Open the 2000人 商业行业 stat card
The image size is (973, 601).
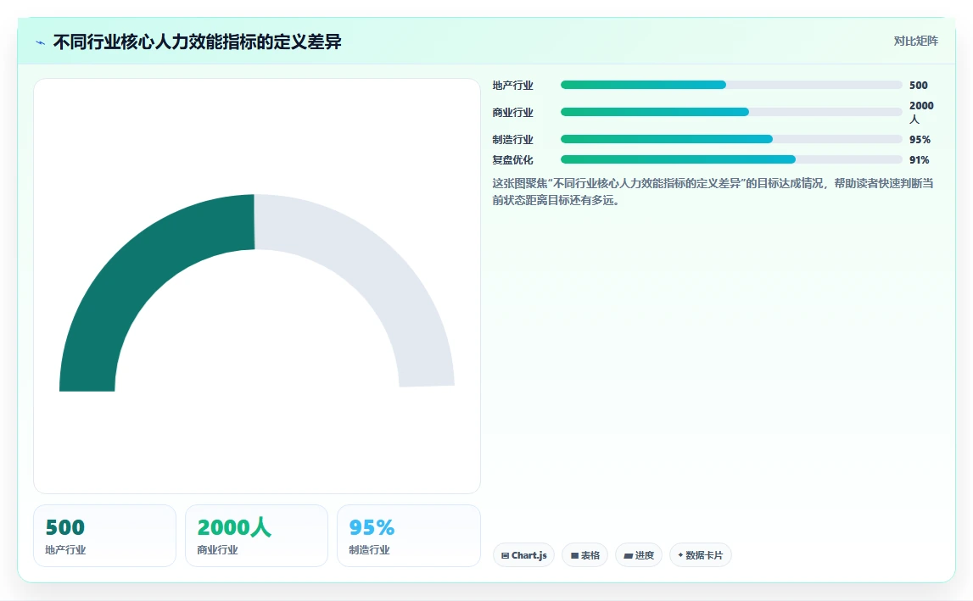point(256,536)
